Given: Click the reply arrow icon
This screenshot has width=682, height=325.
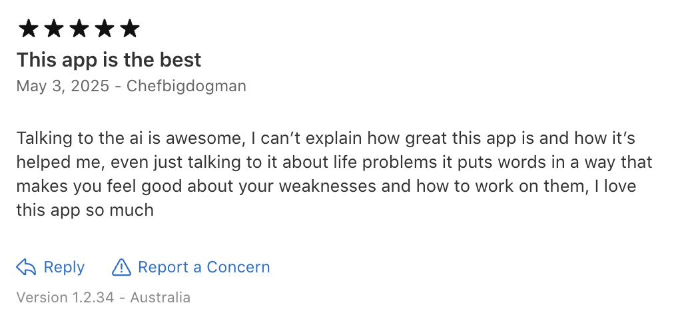Looking at the screenshot, I should click(x=26, y=267).
